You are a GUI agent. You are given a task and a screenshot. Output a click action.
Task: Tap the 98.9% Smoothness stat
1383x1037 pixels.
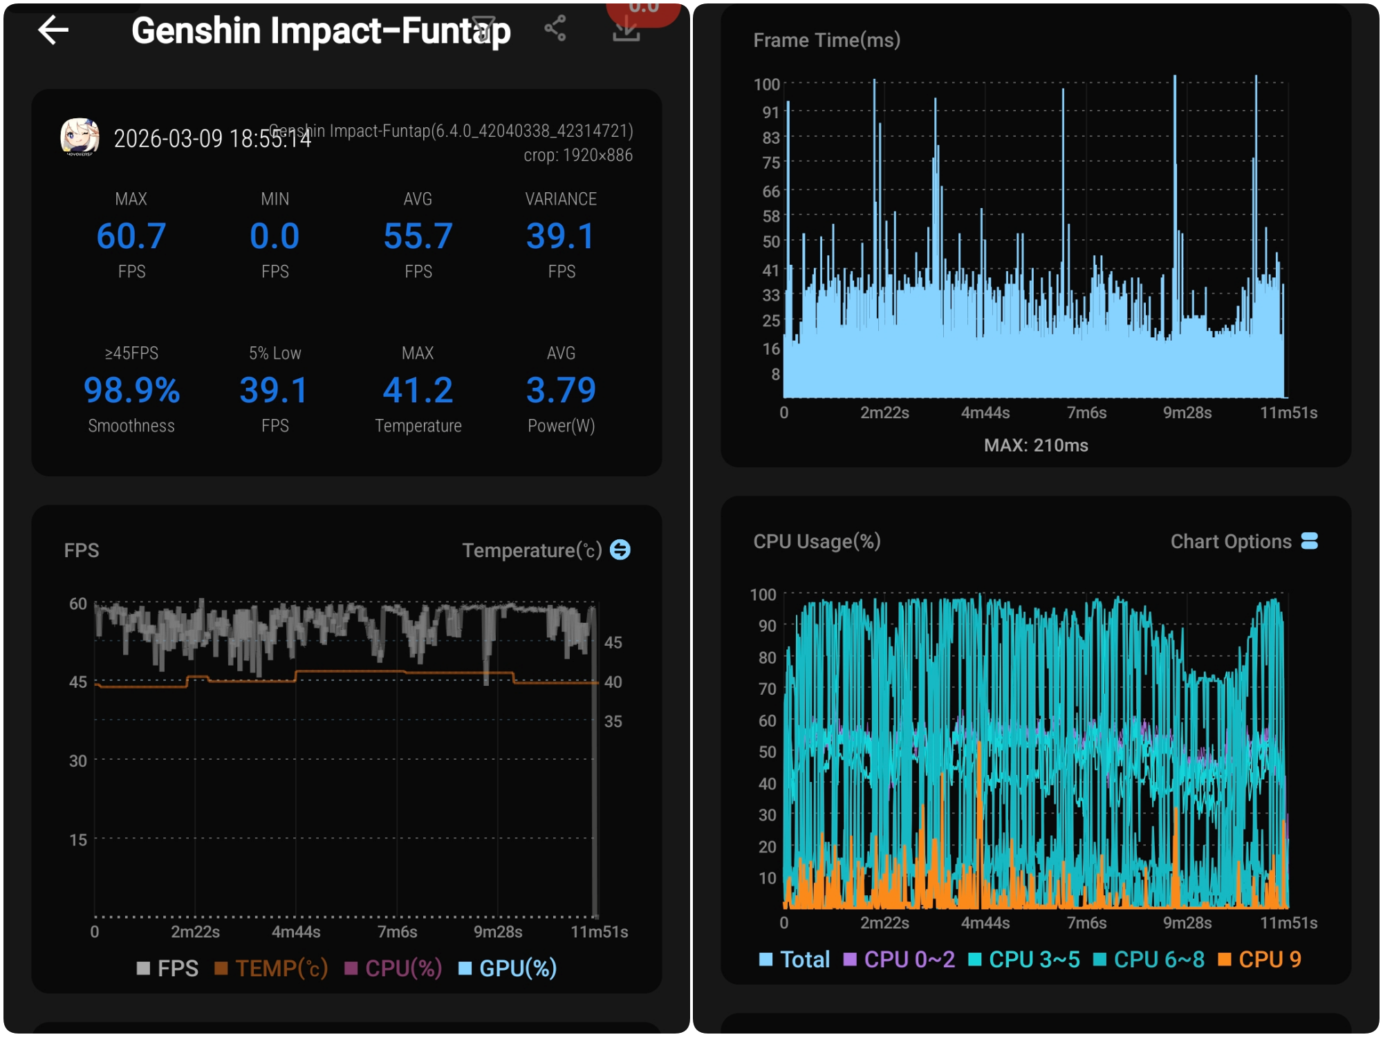[x=131, y=391]
